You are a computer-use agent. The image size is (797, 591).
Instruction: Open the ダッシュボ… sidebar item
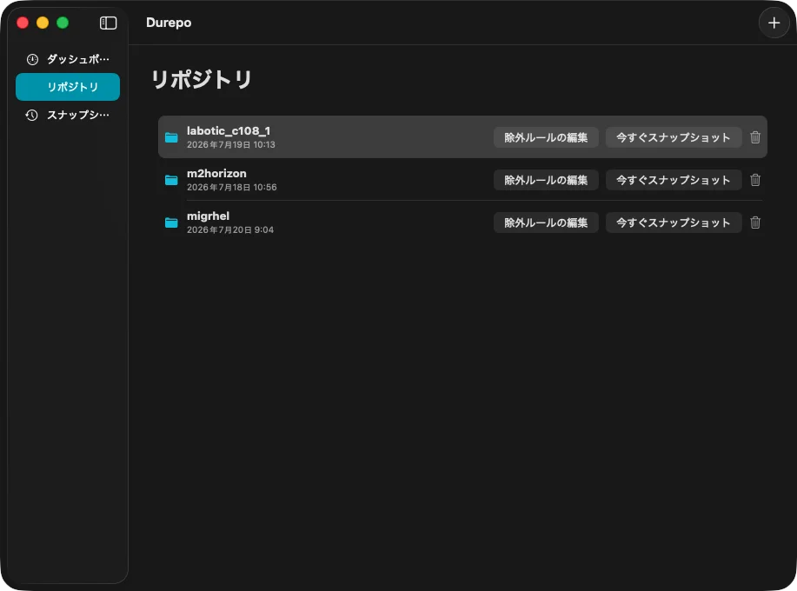68,59
